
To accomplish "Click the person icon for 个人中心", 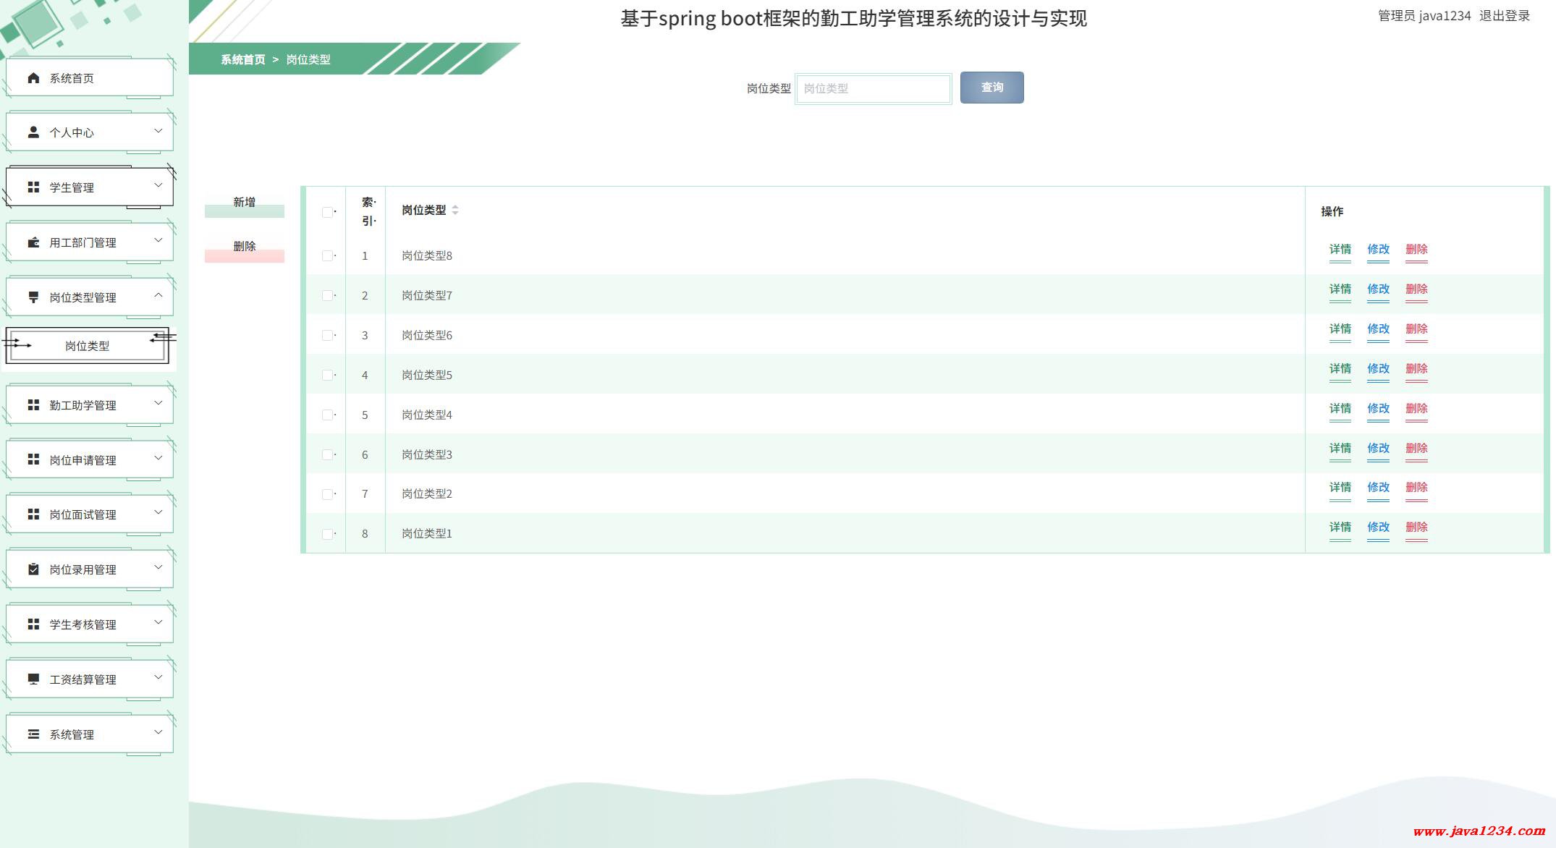I will (33, 132).
